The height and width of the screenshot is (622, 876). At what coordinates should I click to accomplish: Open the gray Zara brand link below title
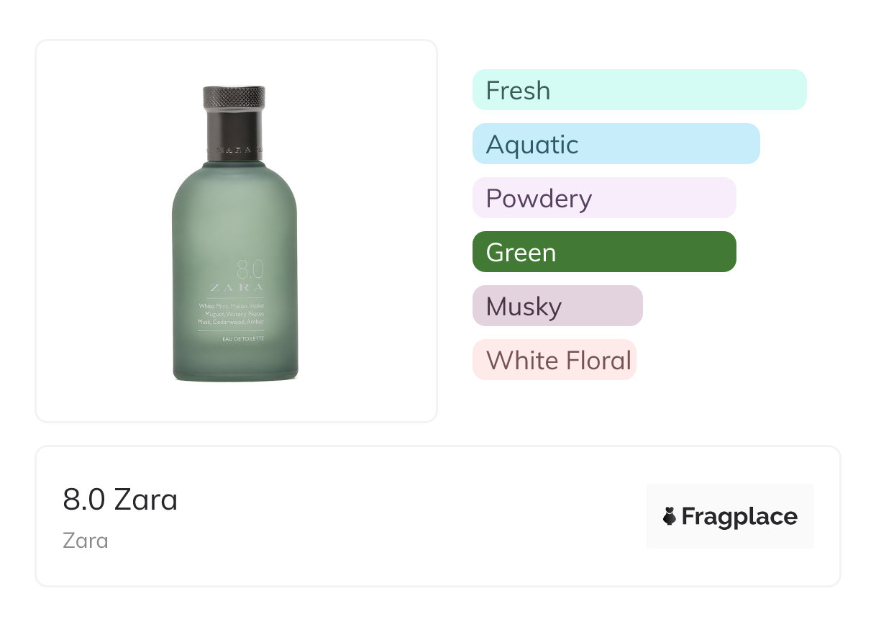86,540
